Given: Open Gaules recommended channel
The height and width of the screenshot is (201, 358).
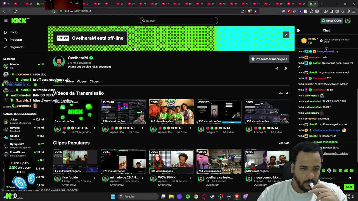Looking at the screenshot, I should click(x=24, y=137).
